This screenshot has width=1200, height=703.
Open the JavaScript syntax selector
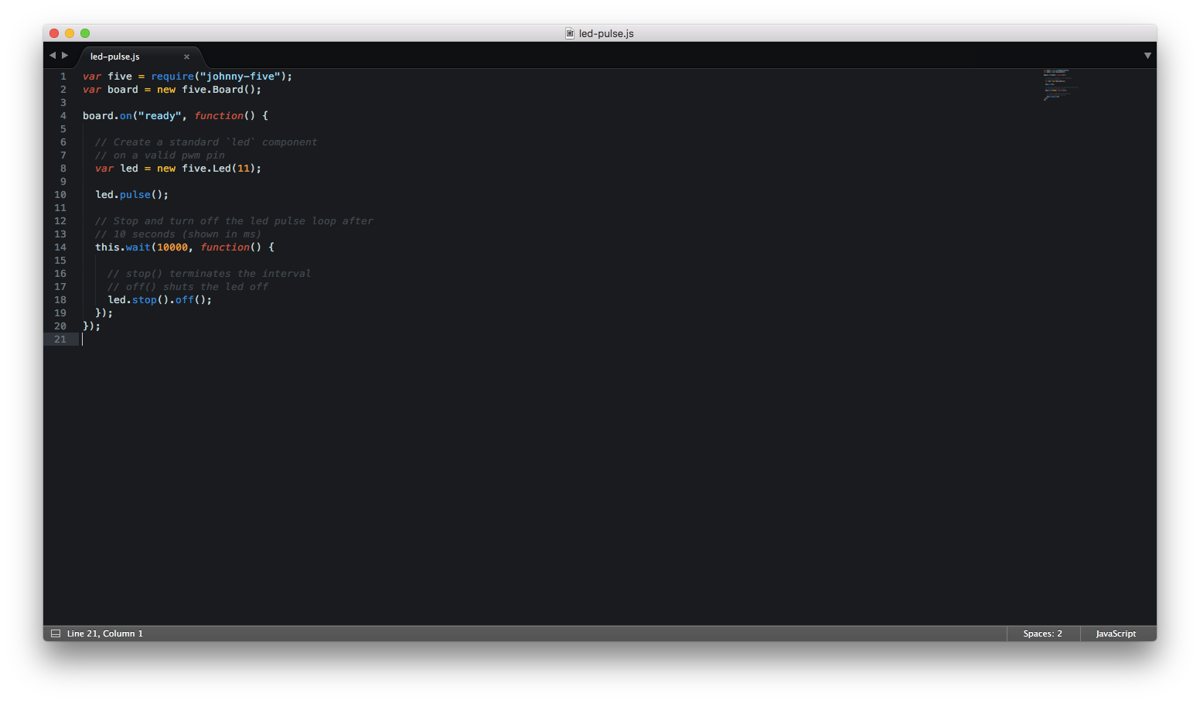point(1116,633)
